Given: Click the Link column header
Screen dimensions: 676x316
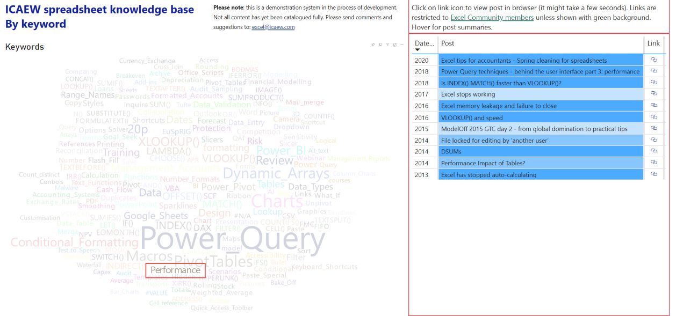Looking at the screenshot, I should [x=653, y=43].
